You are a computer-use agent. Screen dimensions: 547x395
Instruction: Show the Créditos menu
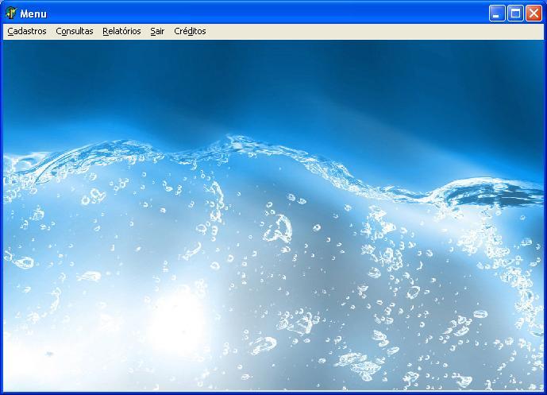tap(190, 31)
